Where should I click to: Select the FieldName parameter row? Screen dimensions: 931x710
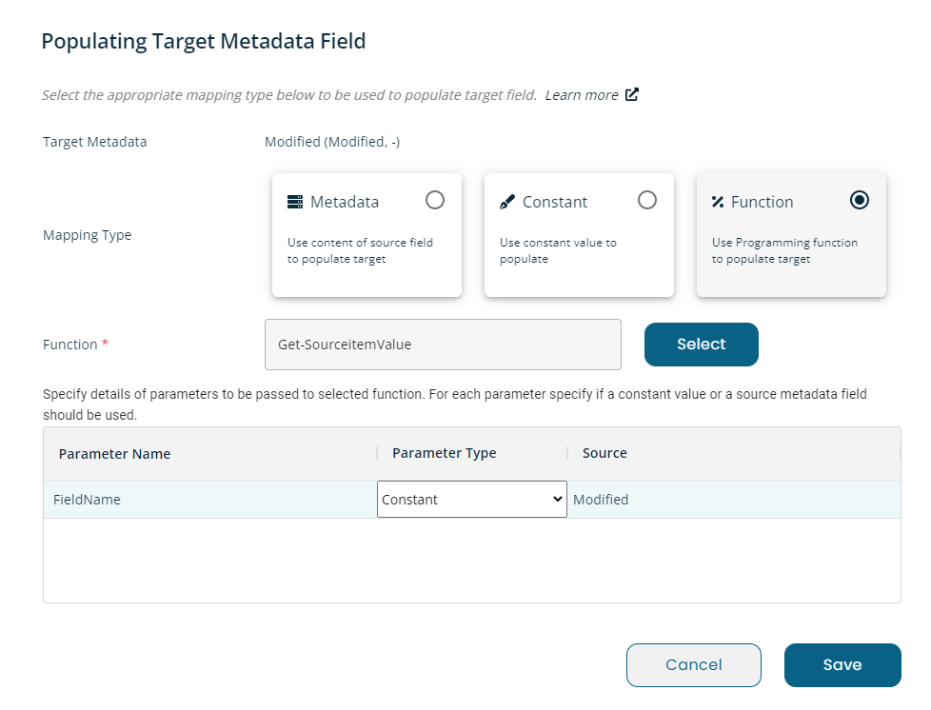[x=472, y=500]
